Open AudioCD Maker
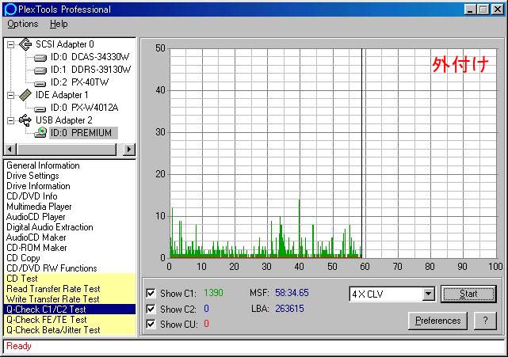This screenshot has width=508, height=357. click(x=36, y=237)
